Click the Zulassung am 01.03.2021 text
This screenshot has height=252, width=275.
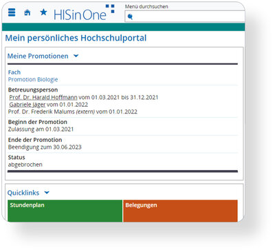pos(41,129)
